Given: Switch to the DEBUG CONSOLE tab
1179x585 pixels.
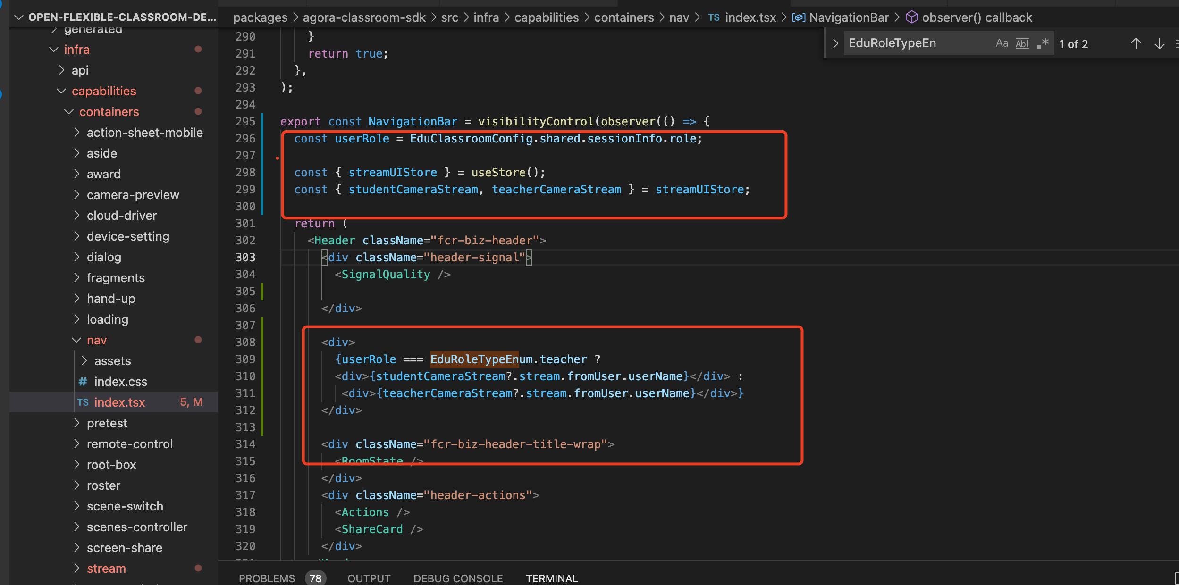Looking at the screenshot, I should 458,578.
